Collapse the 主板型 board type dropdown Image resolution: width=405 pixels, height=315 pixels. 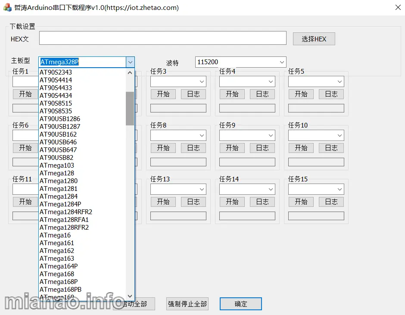click(x=130, y=62)
